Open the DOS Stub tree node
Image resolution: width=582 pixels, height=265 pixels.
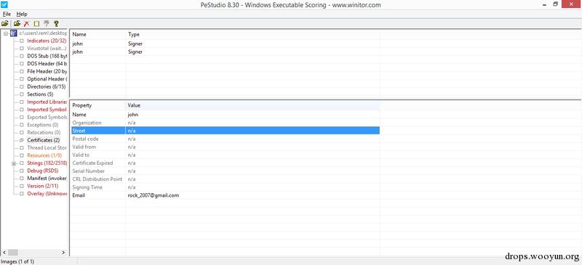pos(47,56)
